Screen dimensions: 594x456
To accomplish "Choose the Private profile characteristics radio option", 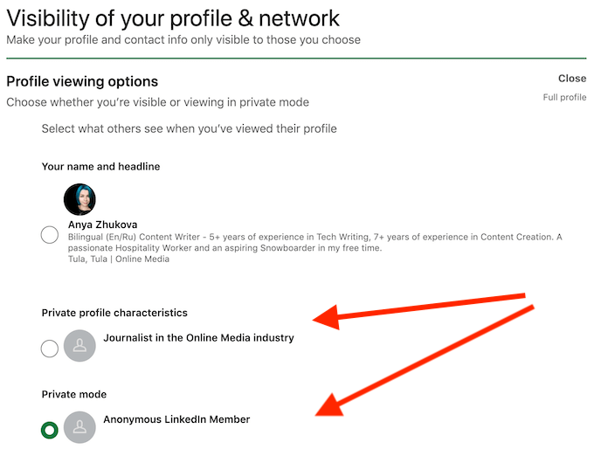I will (50, 349).
